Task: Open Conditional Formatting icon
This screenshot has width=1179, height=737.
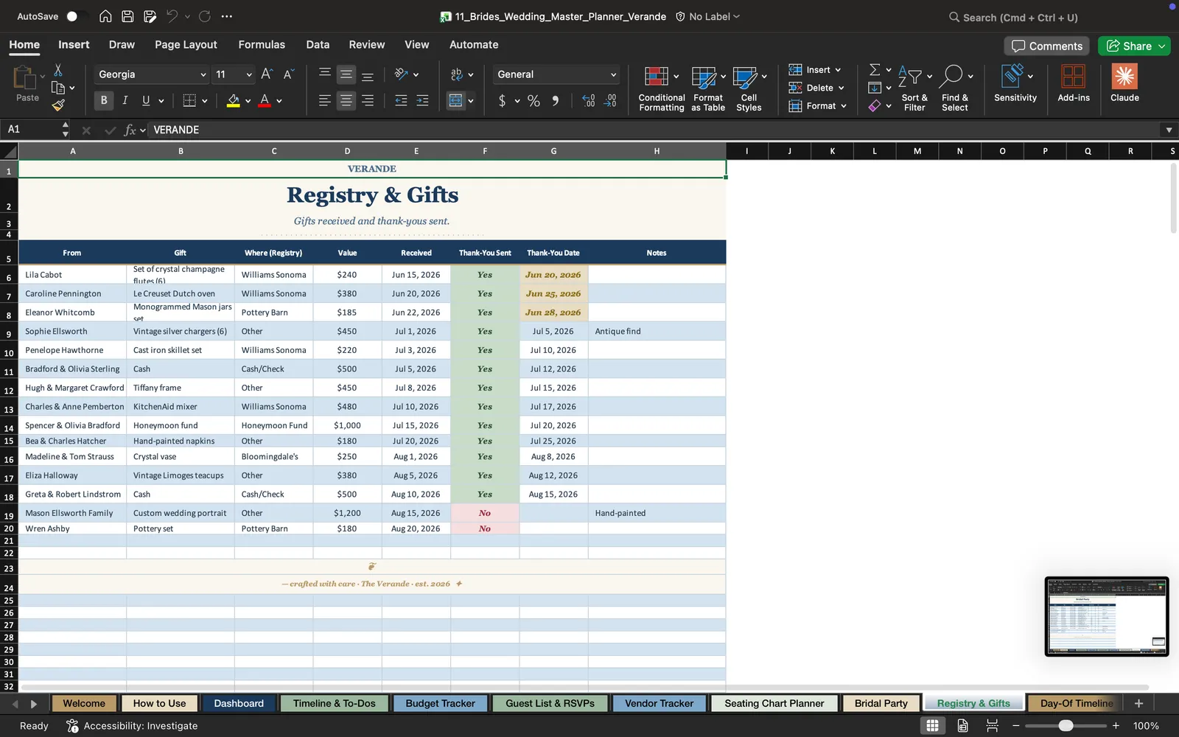Action: pyautogui.click(x=657, y=76)
